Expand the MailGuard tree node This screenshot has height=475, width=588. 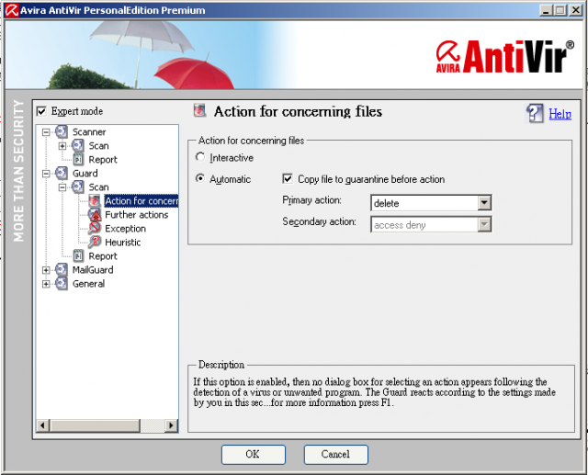point(46,270)
